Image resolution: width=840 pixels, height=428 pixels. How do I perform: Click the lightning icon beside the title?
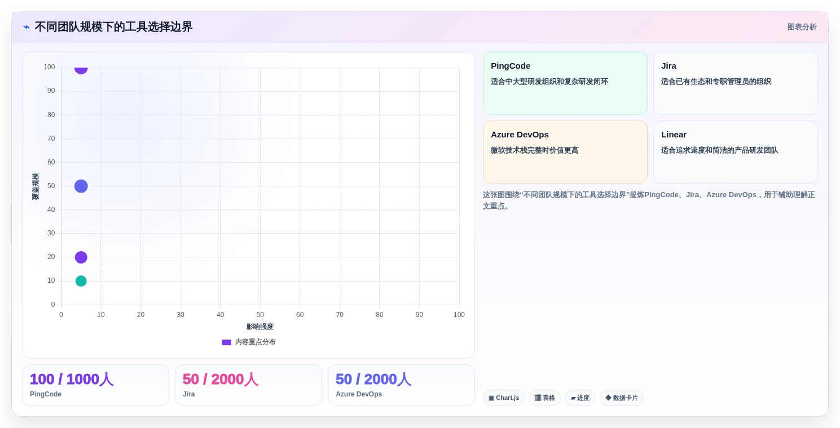(x=27, y=27)
